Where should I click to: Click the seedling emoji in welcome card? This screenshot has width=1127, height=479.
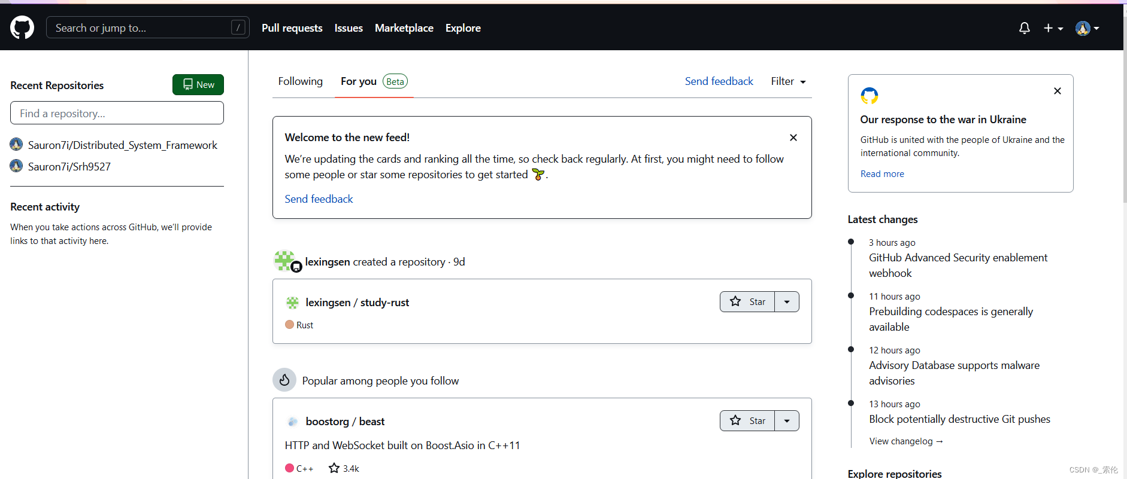click(x=538, y=175)
